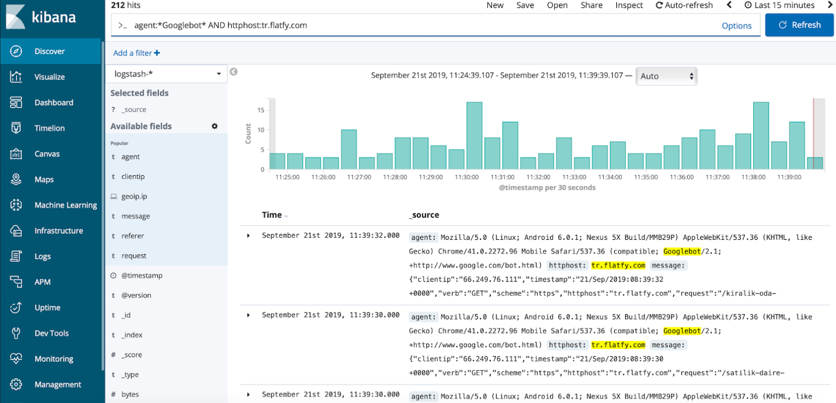Expand the first 11:39:30.000 log row
Image resolution: width=836 pixels, height=403 pixels.
248,315
